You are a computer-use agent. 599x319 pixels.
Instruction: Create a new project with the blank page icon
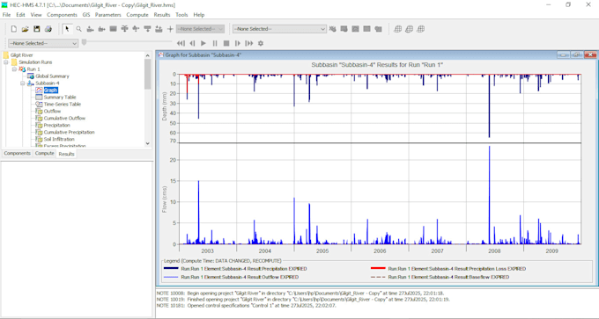coord(14,29)
